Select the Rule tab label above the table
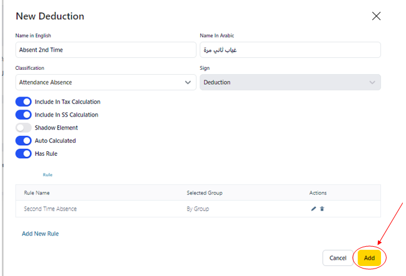 tap(47, 175)
